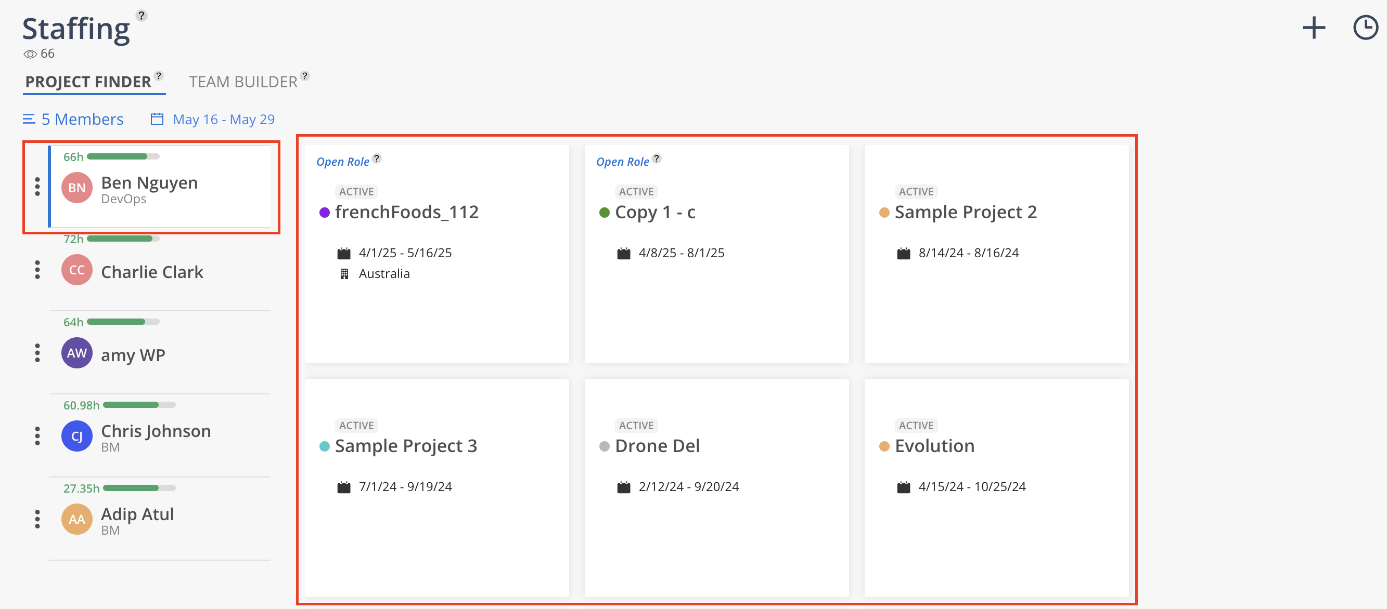The width and height of the screenshot is (1387, 609).
Task: Click Open Role help icon on frenchFoods_112 card
Action: click(x=377, y=158)
